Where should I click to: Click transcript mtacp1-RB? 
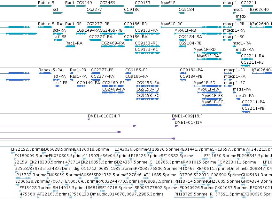(x=228, y=27)
